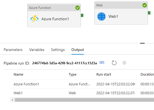Click green output connector on Web1
The width and height of the screenshot is (154, 110).
pos(149,13)
